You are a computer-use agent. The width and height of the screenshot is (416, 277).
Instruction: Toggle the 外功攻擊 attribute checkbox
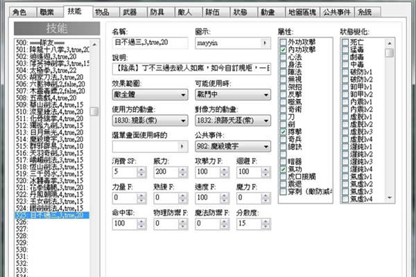pyautogui.click(x=282, y=43)
